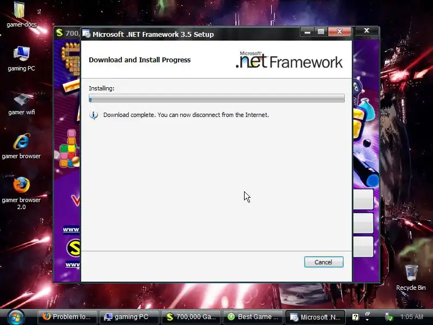Select the Recycle Bin icon
The height and width of the screenshot is (325, 433).
click(x=411, y=277)
